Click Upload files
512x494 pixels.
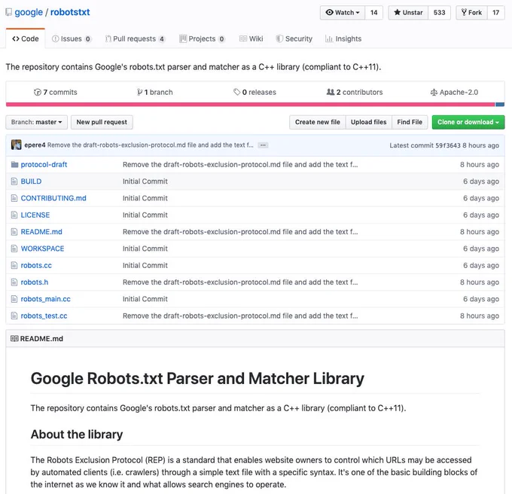click(369, 122)
